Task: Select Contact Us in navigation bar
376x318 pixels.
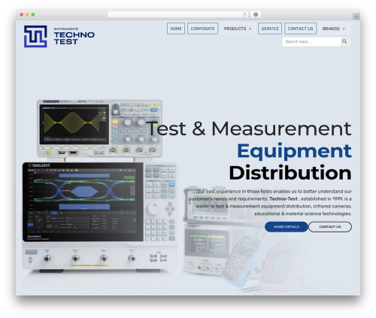Action: click(300, 29)
